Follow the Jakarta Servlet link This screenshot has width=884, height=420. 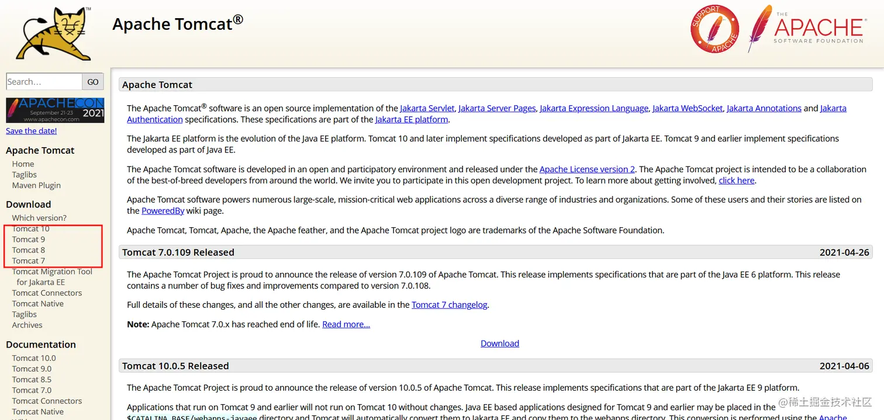pyautogui.click(x=427, y=109)
